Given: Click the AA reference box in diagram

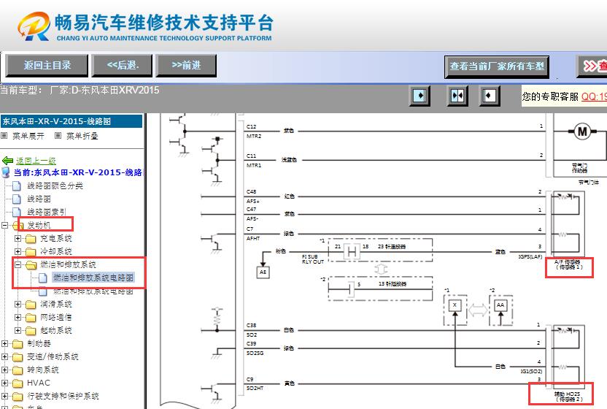Looking at the screenshot, I should tap(500, 305).
